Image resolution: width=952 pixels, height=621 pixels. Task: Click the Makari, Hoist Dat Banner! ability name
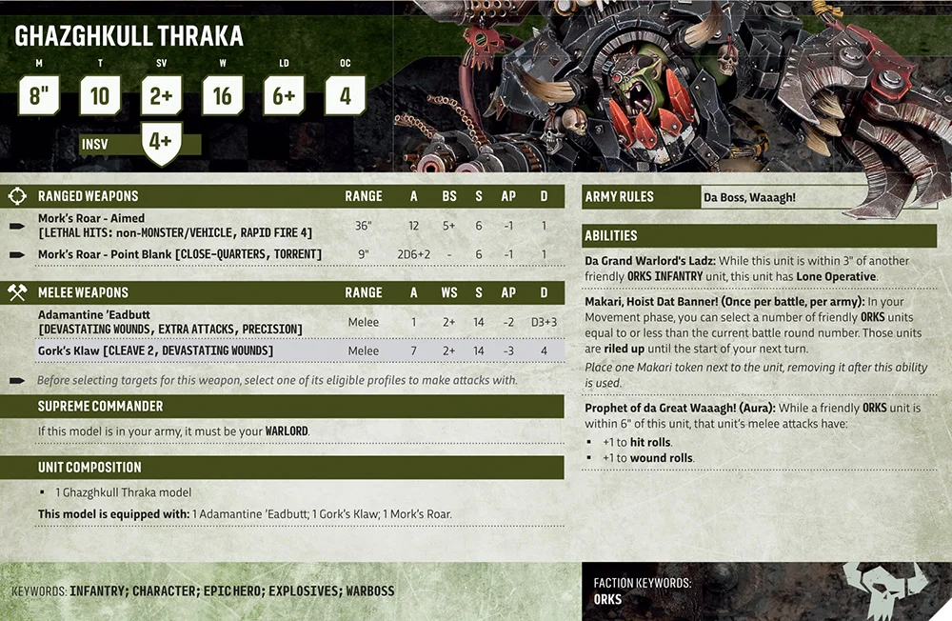pyautogui.click(x=651, y=301)
